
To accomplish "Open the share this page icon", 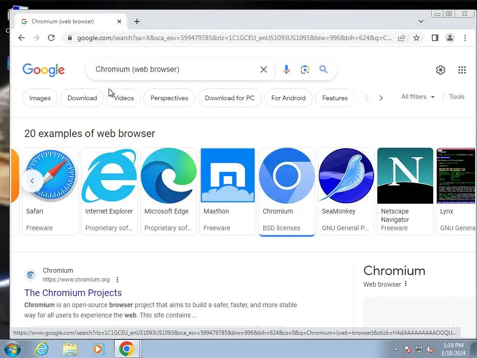I will pos(402,38).
